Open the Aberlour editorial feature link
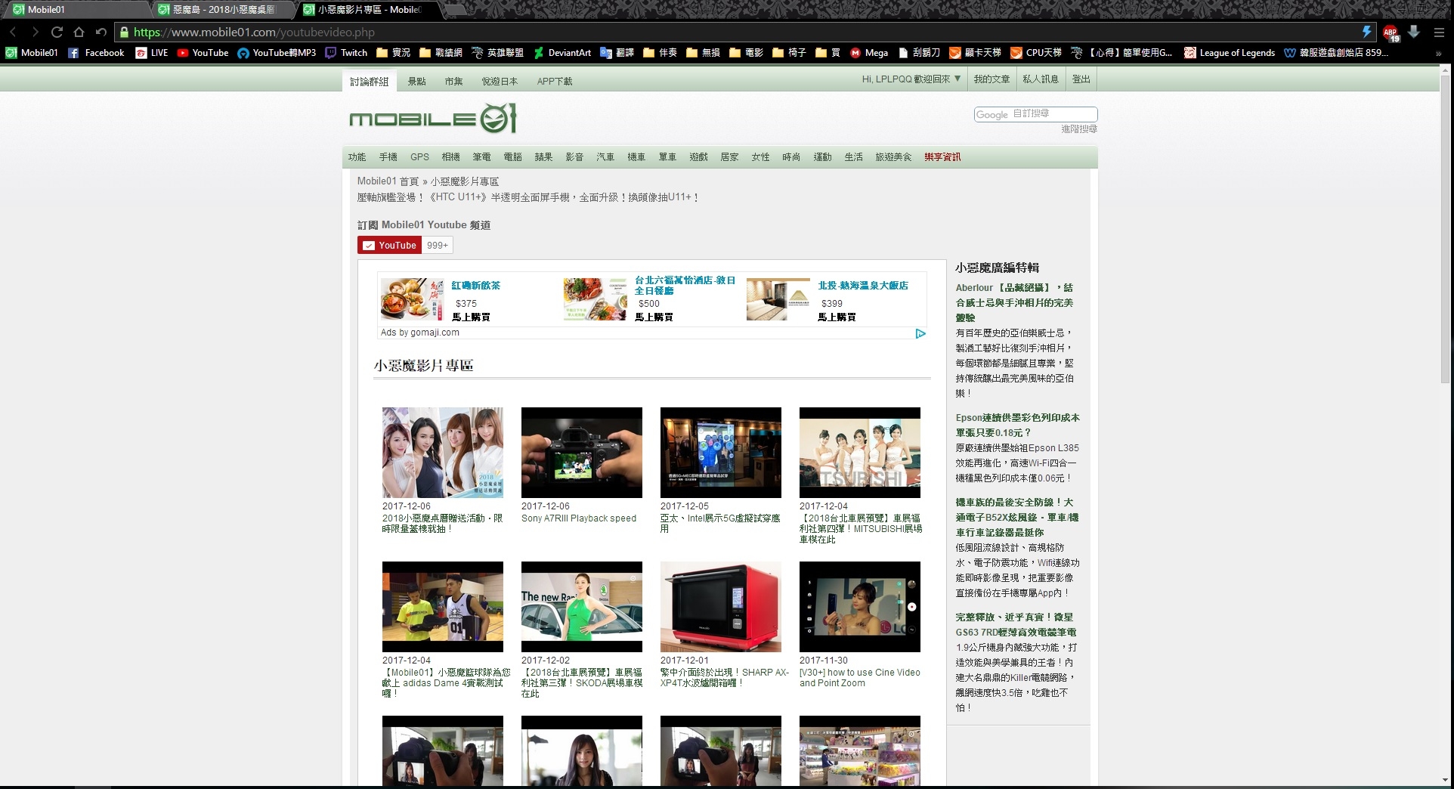Screen dimensions: 1454x789 (1014, 302)
